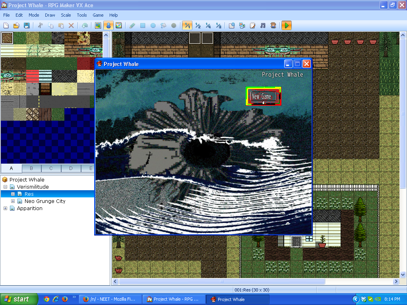Set map zoom scale to 1/2
407x305 pixels.
[x=198, y=25]
